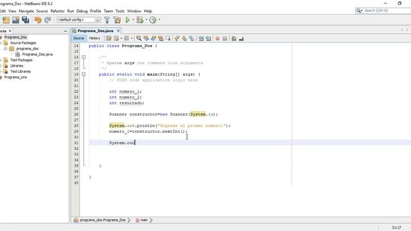Open the Refactor menu
This screenshot has height=231, width=411.
57,11
